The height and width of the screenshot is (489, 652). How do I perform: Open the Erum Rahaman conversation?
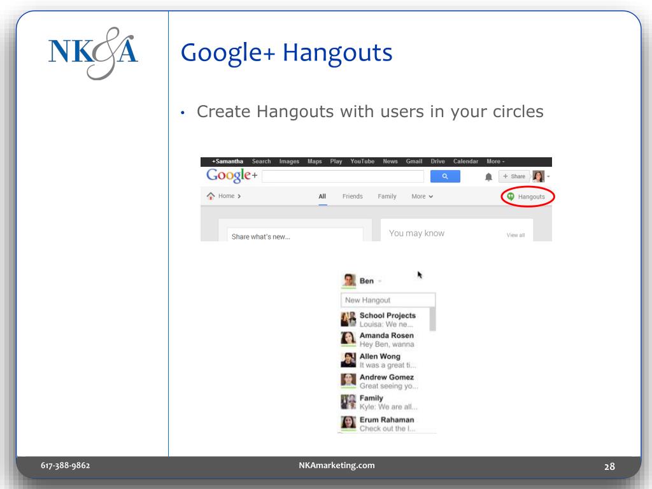click(x=385, y=423)
